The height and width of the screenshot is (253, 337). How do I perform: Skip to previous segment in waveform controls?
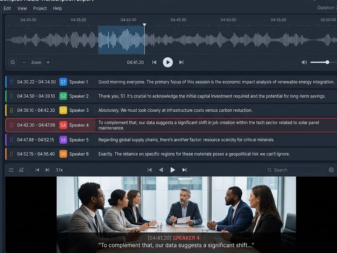pyautogui.click(x=154, y=62)
